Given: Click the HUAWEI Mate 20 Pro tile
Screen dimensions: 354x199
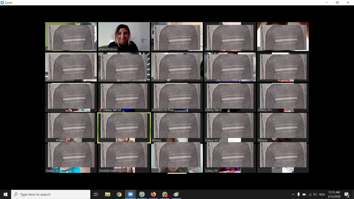Looking at the screenshot, I should (124, 158).
